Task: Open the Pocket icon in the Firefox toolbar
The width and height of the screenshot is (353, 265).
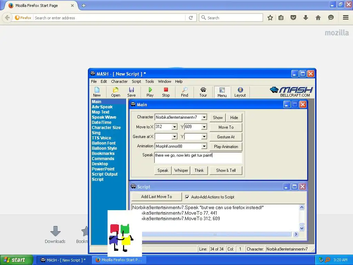Action: tap(293, 18)
